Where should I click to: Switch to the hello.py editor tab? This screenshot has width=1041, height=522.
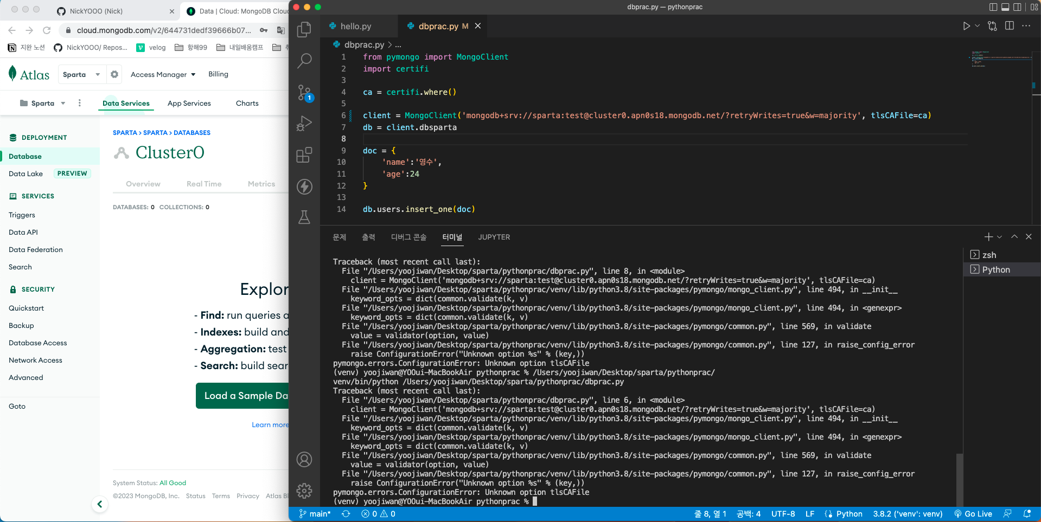pos(355,26)
